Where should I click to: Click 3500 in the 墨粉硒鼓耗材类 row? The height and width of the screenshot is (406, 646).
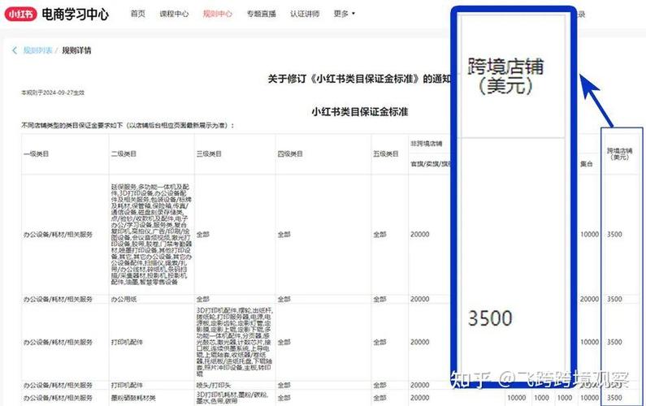614,398
